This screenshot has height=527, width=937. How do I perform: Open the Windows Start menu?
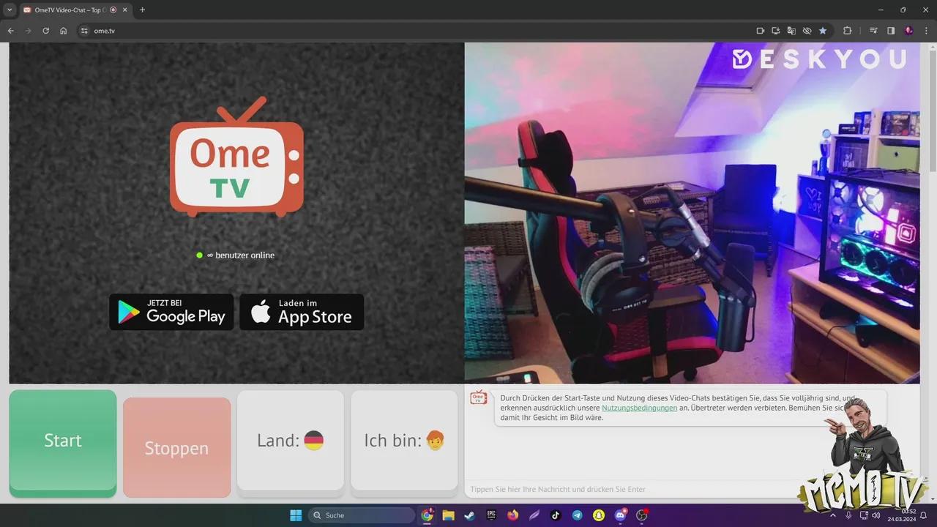click(x=296, y=515)
